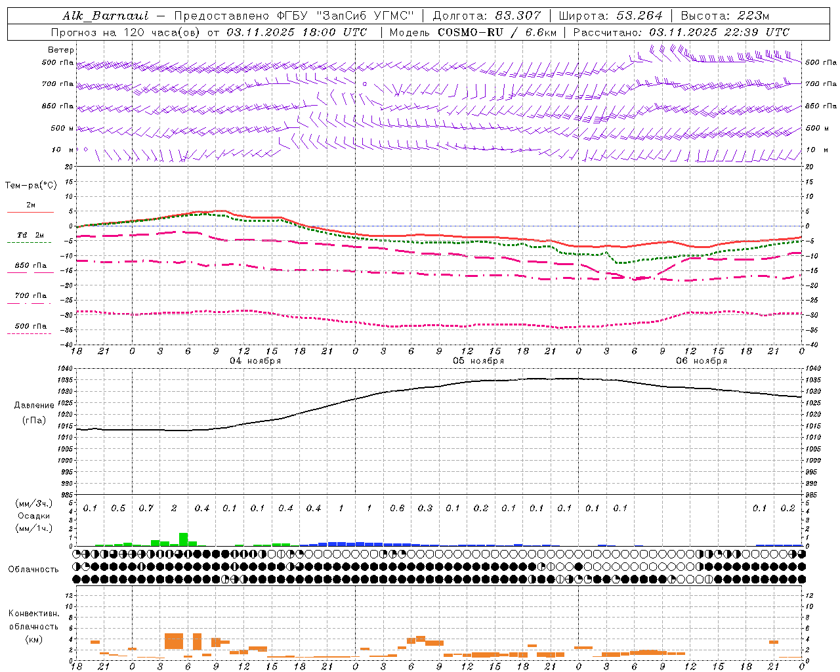Image resolution: width=840 pixels, height=672 pixels.
Task: Click the Долгота: 83.307 header field
Action: [487, 16]
